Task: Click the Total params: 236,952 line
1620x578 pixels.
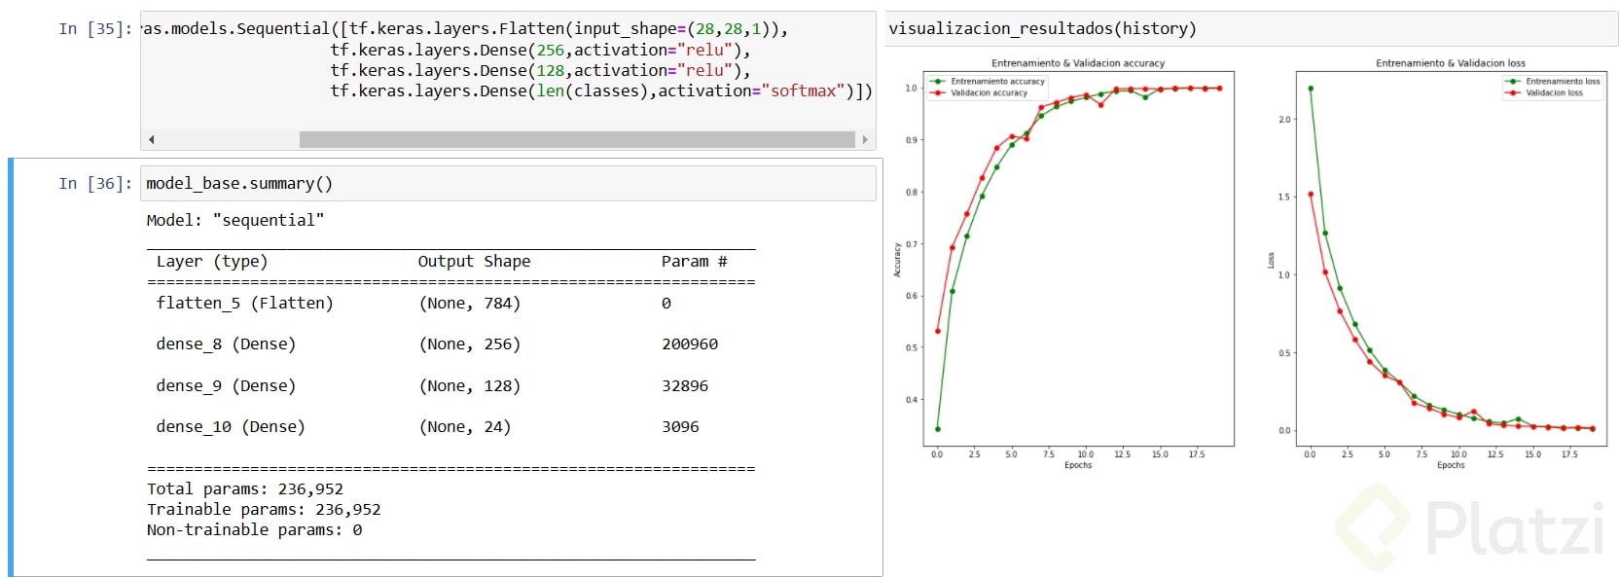Action: (245, 488)
